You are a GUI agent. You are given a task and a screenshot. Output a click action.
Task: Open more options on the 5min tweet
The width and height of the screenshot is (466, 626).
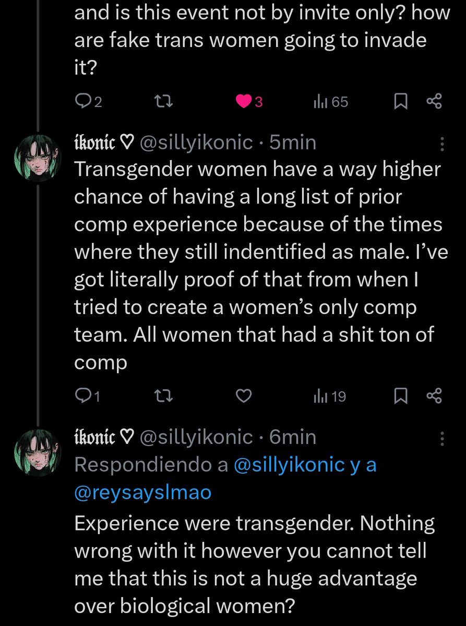point(443,144)
